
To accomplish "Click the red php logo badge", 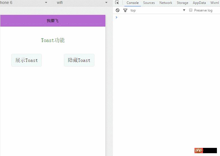I will pos(198,150).
